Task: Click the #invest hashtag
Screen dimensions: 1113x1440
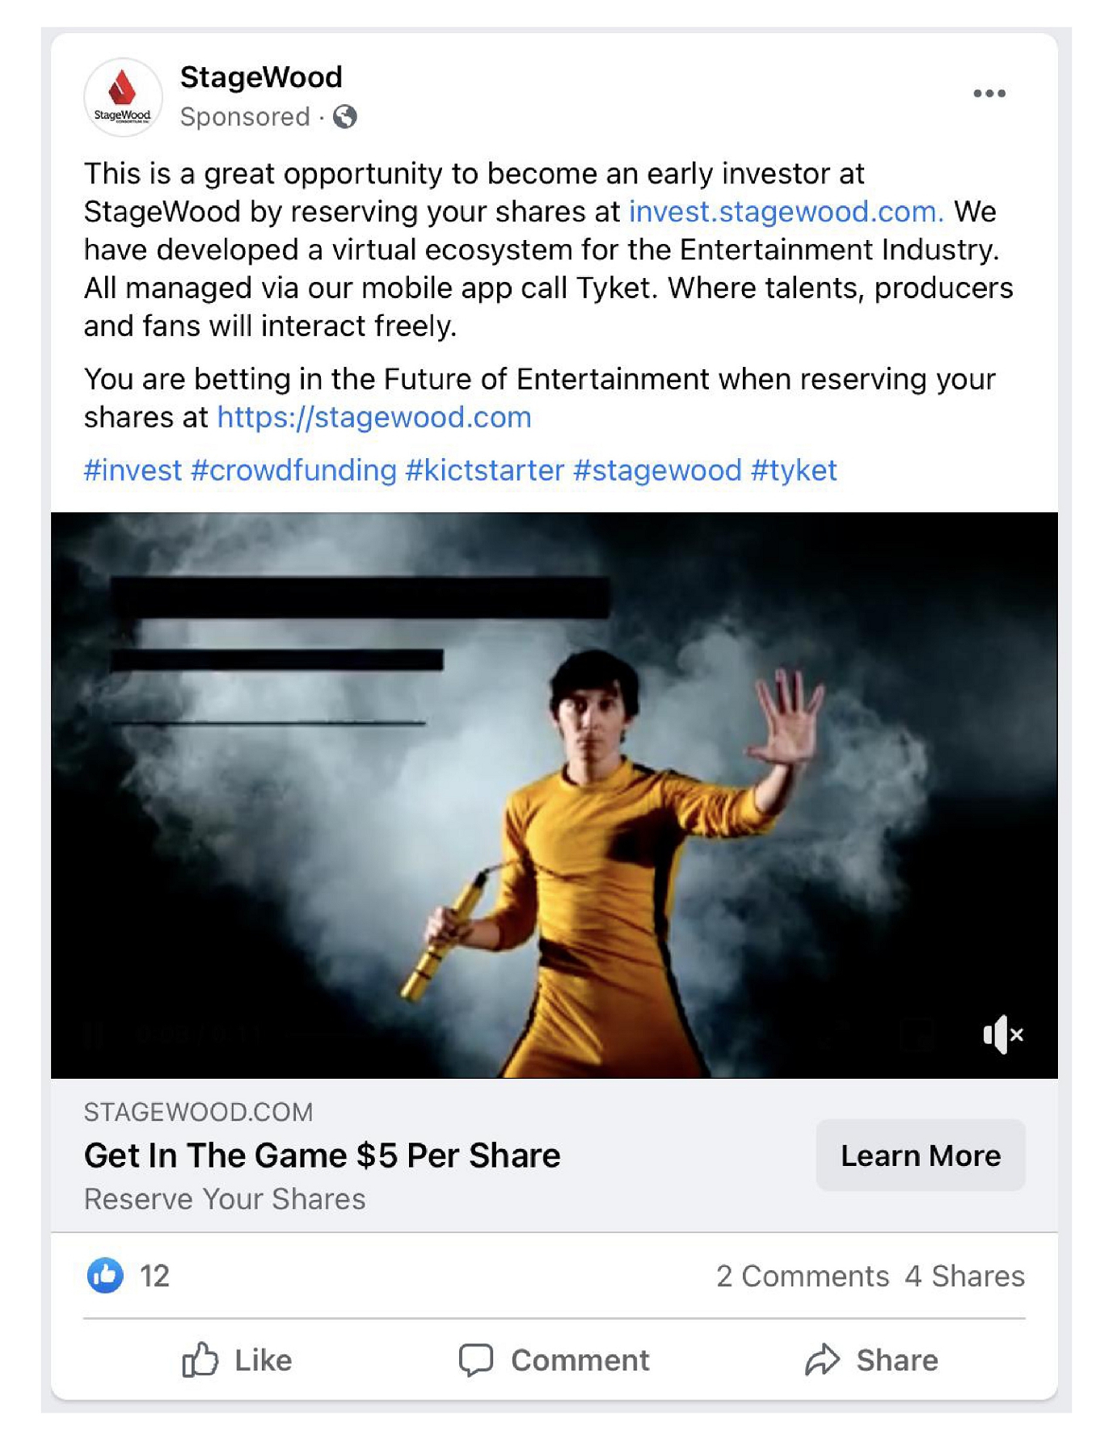Action: coord(133,470)
